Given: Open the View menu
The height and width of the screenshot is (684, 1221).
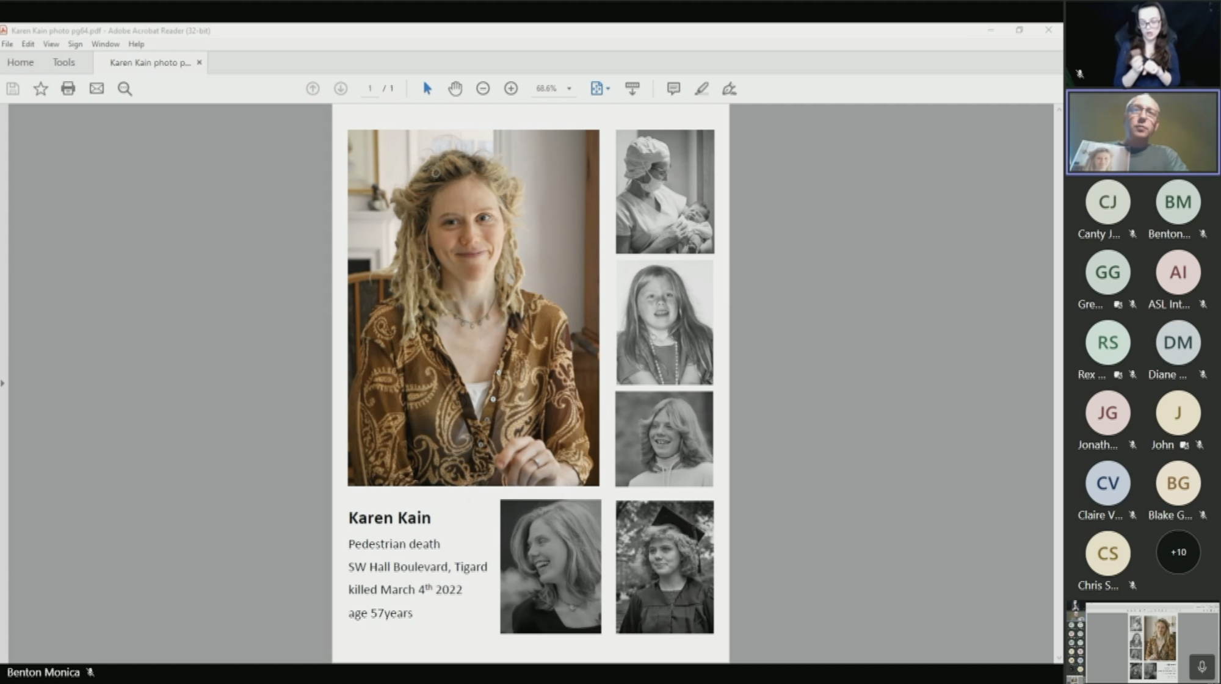Looking at the screenshot, I should pyautogui.click(x=51, y=44).
